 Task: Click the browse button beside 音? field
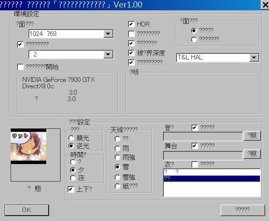click(252, 136)
